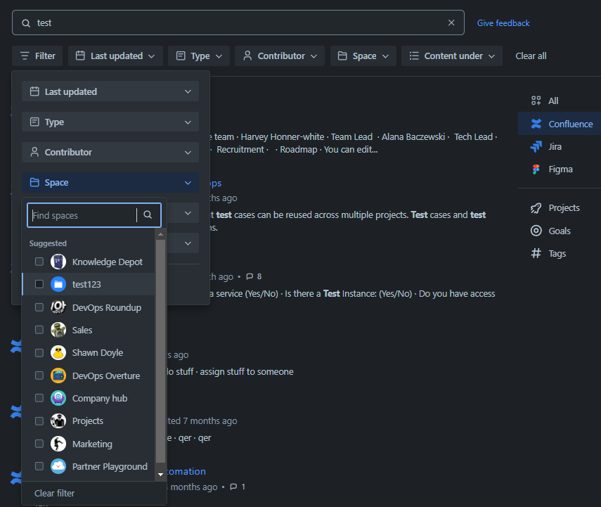Click the scroll down arrow of the spaces list

(160, 475)
